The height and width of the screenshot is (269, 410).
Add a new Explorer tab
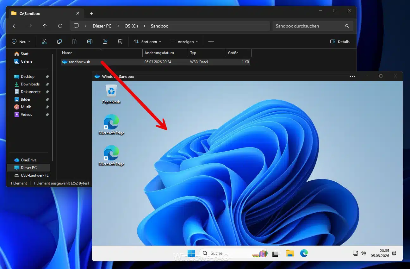pos(91,13)
